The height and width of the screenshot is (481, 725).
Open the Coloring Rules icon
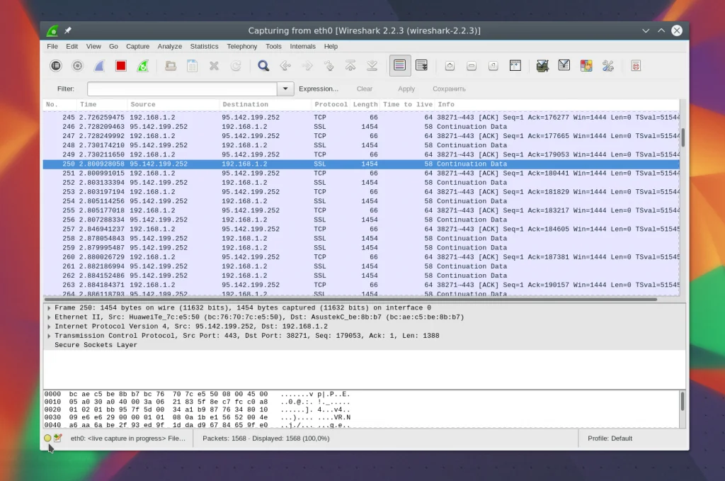pos(586,66)
